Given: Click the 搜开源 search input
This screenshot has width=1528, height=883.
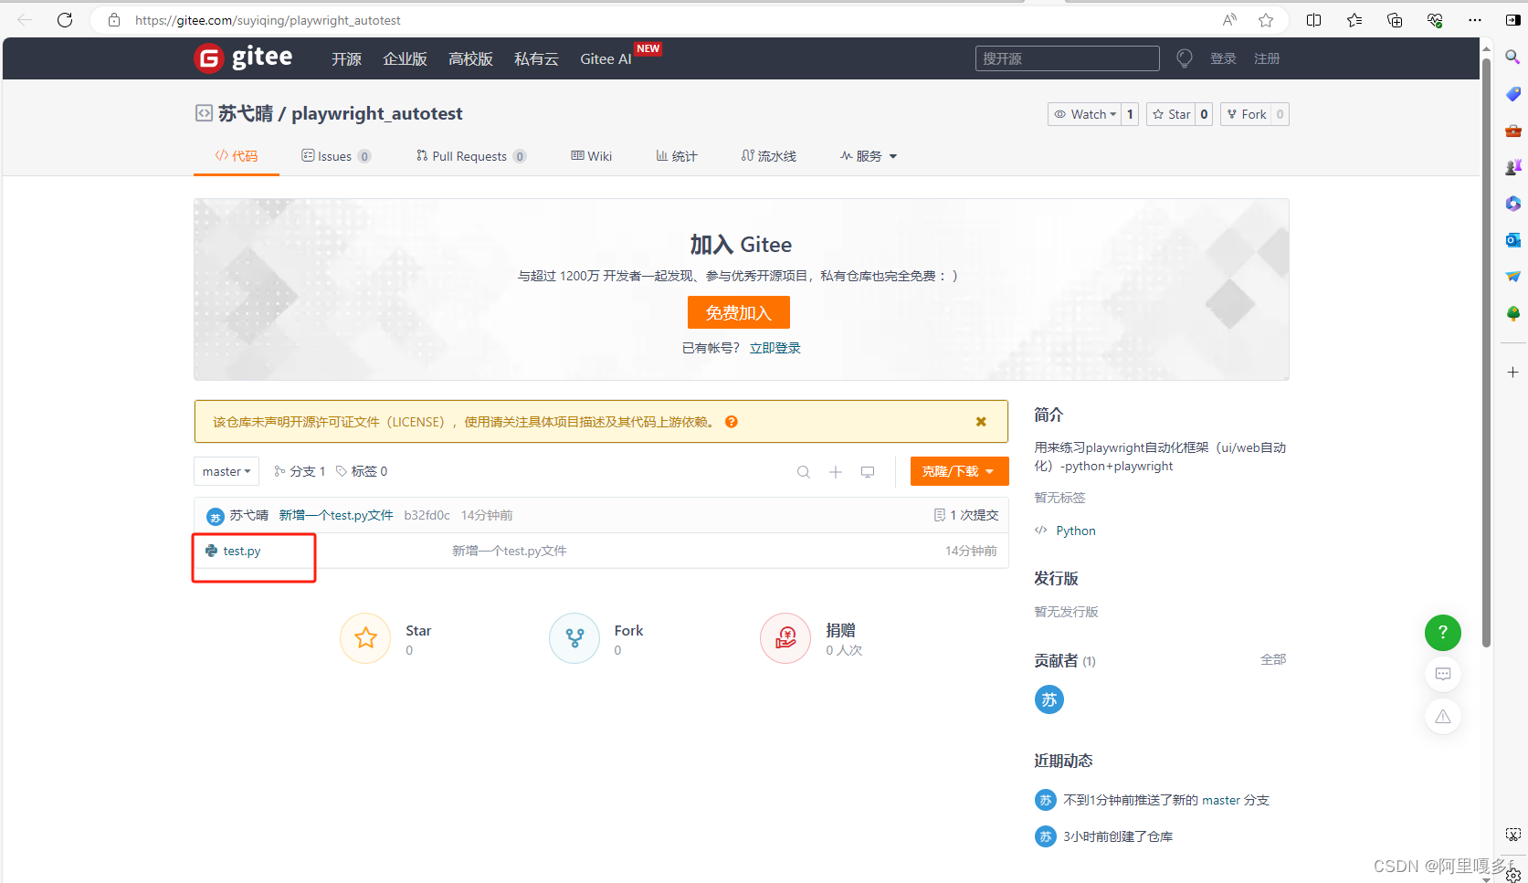Looking at the screenshot, I should 1068,58.
